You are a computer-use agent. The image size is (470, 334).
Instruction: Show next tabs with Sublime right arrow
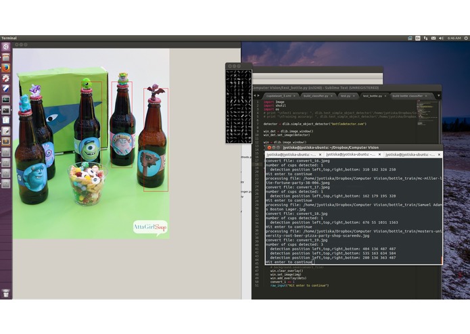point(259,96)
